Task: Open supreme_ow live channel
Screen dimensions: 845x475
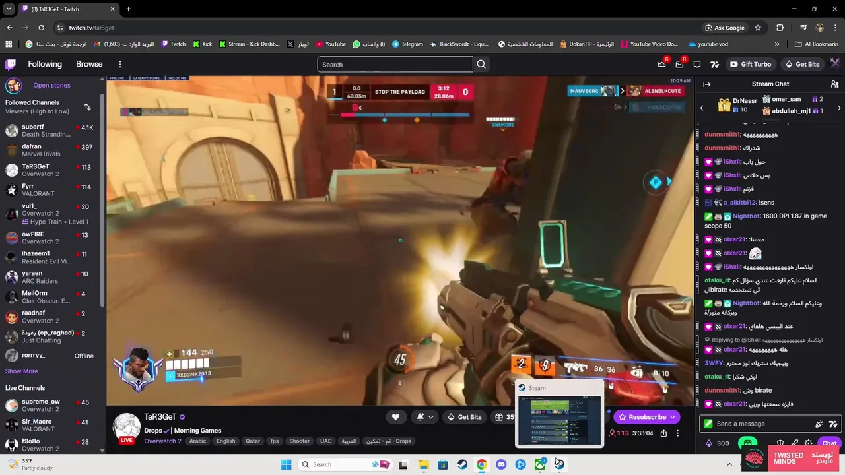Action: [50, 405]
